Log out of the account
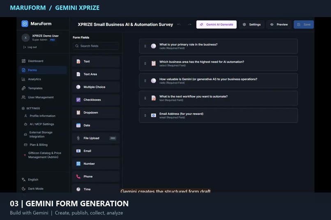Image resolution: width=331 pixels, height=220 pixels. (30, 47)
